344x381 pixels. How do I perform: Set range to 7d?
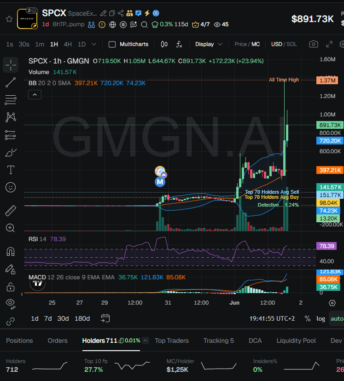[48, 318]
